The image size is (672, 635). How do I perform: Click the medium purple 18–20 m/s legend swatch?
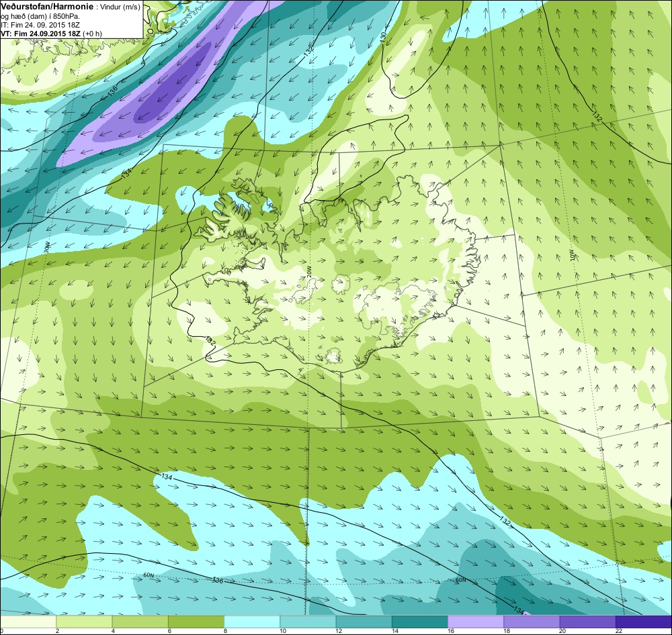(x=532, y=622)
